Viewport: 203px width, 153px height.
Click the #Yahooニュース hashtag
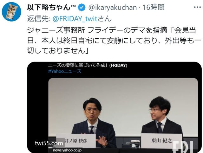(65, 71)
